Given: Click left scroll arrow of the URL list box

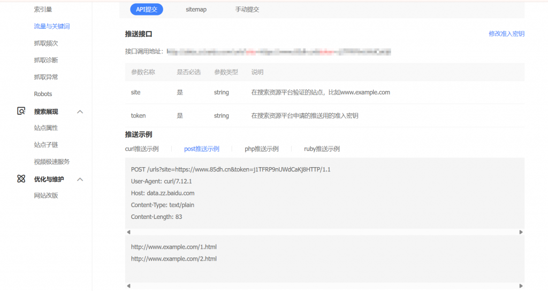Looking at the screenshot, I should [x=128, y=286].
